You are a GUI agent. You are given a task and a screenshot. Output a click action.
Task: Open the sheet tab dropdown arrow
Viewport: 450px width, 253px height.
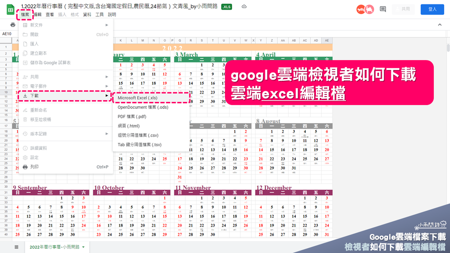pyautogui.click(x=83, y=247)
